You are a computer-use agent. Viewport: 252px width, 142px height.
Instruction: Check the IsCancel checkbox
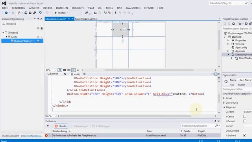click(245, 116)
